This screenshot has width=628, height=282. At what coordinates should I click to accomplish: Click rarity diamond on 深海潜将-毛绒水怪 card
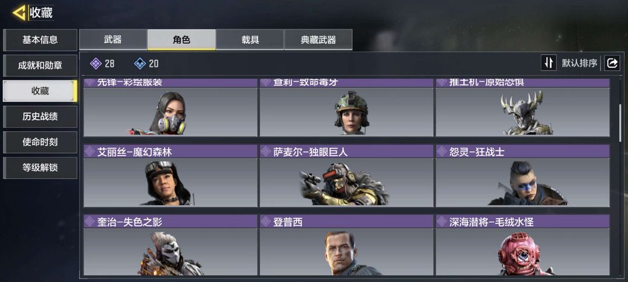point(442,222)
